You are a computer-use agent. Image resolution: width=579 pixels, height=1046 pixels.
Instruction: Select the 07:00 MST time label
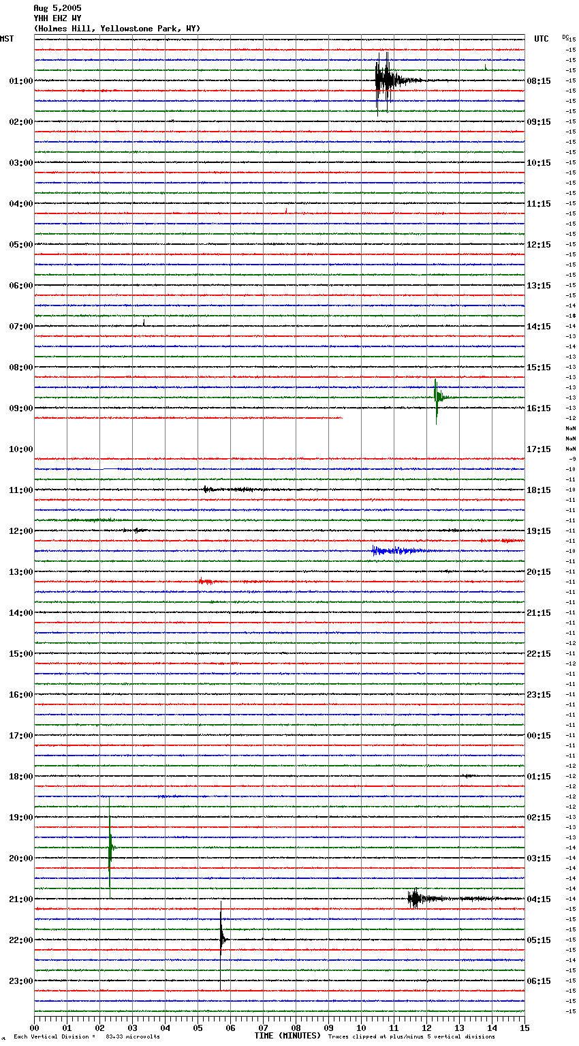point(21,327)
